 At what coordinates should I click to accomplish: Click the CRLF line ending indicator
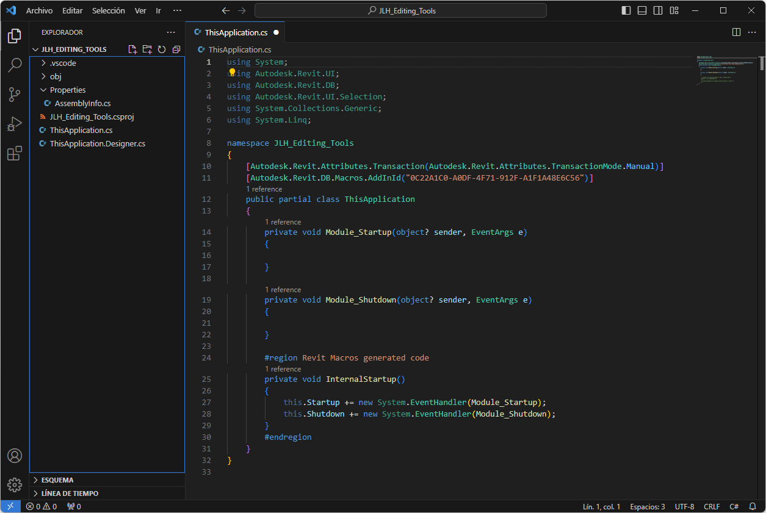711,506
